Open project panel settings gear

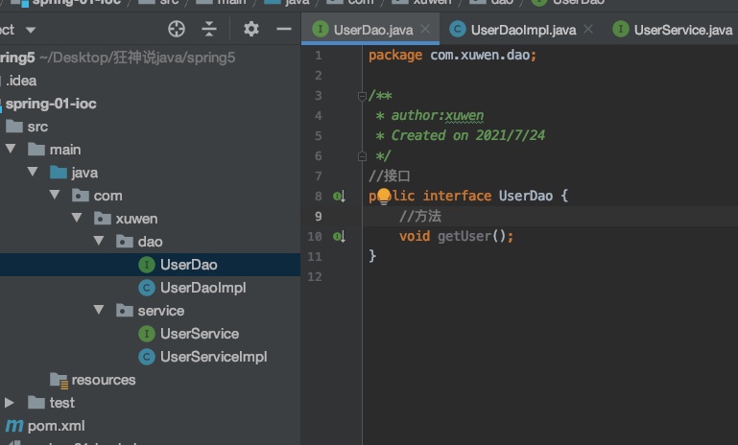251,30
